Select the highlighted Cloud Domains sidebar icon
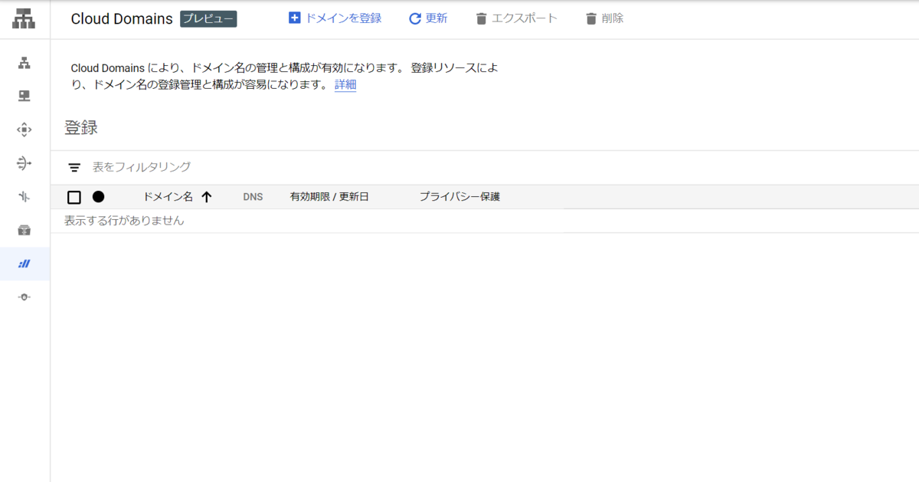919x482 pixels. pyautogui.click(x=24, y=264)
